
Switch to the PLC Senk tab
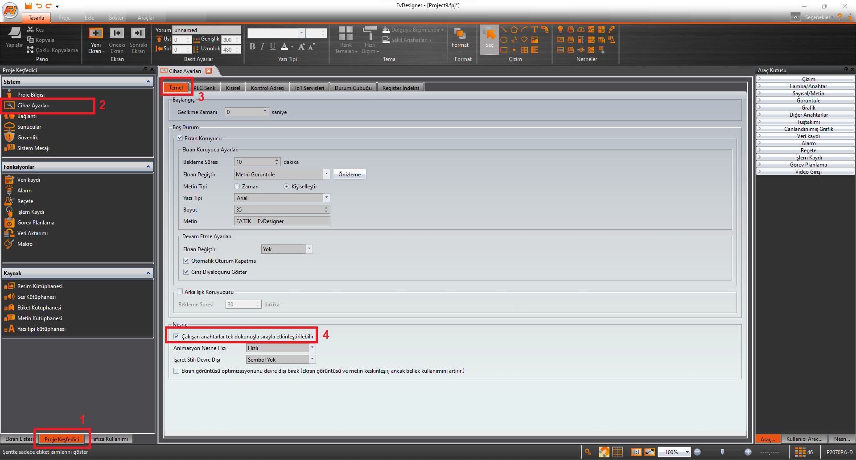click(x=204, y=88)
